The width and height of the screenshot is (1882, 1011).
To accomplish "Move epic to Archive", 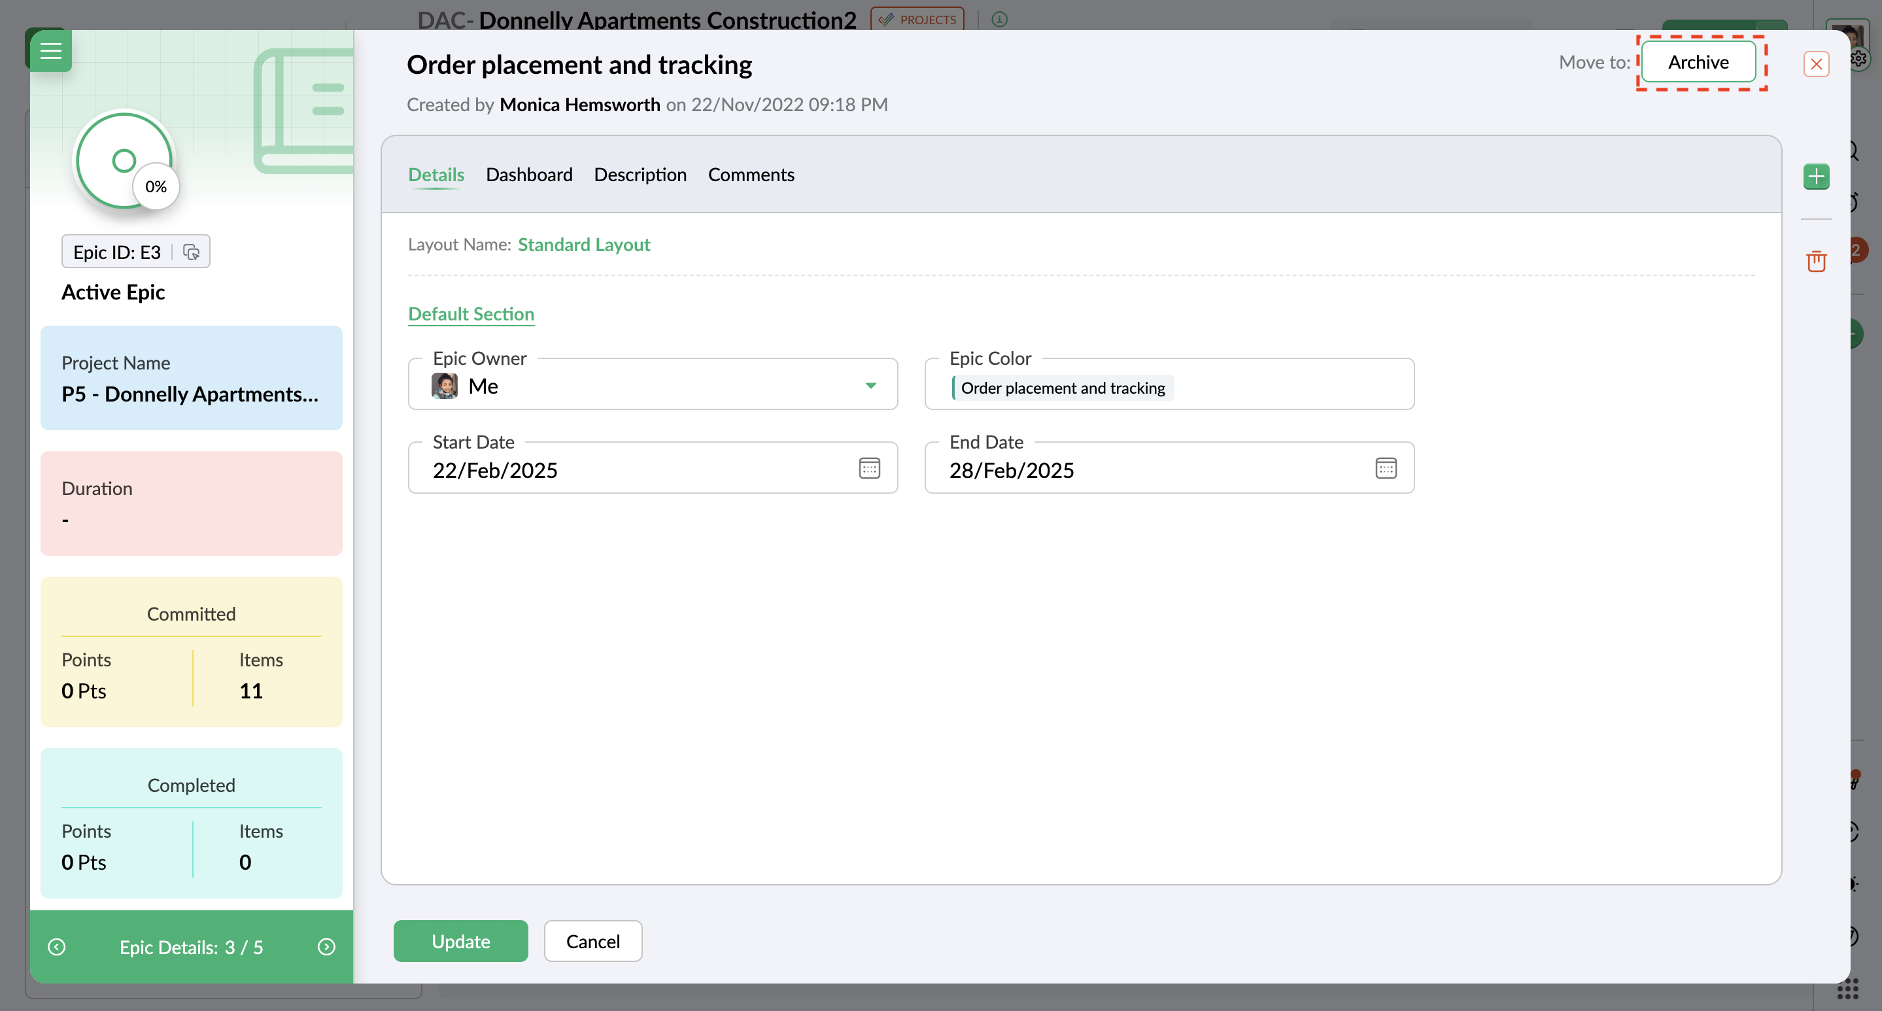I will click(x=1698, y=62).
